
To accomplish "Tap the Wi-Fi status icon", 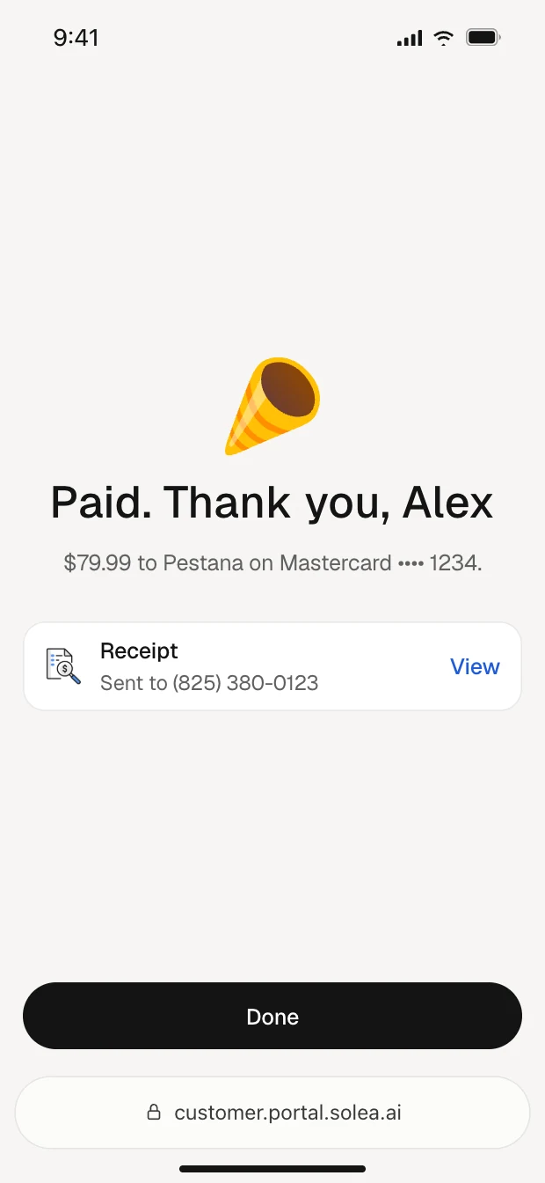I will [x=444, y=38].
